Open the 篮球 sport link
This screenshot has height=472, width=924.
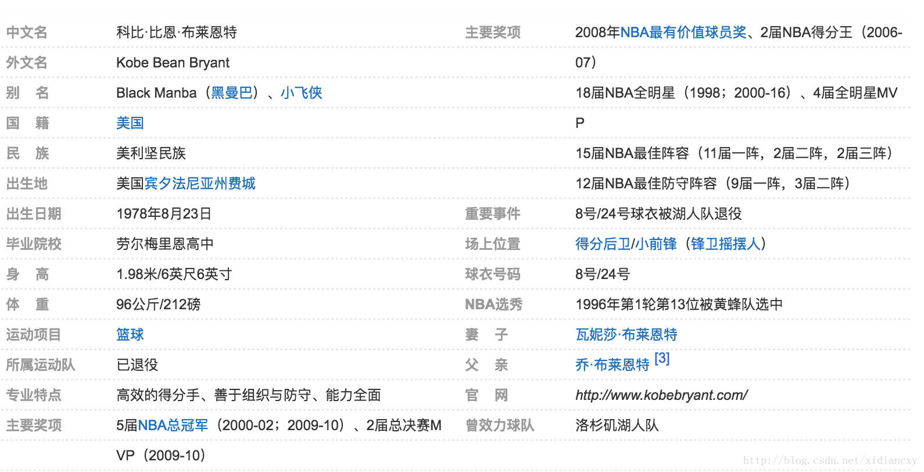pos(130,335)
